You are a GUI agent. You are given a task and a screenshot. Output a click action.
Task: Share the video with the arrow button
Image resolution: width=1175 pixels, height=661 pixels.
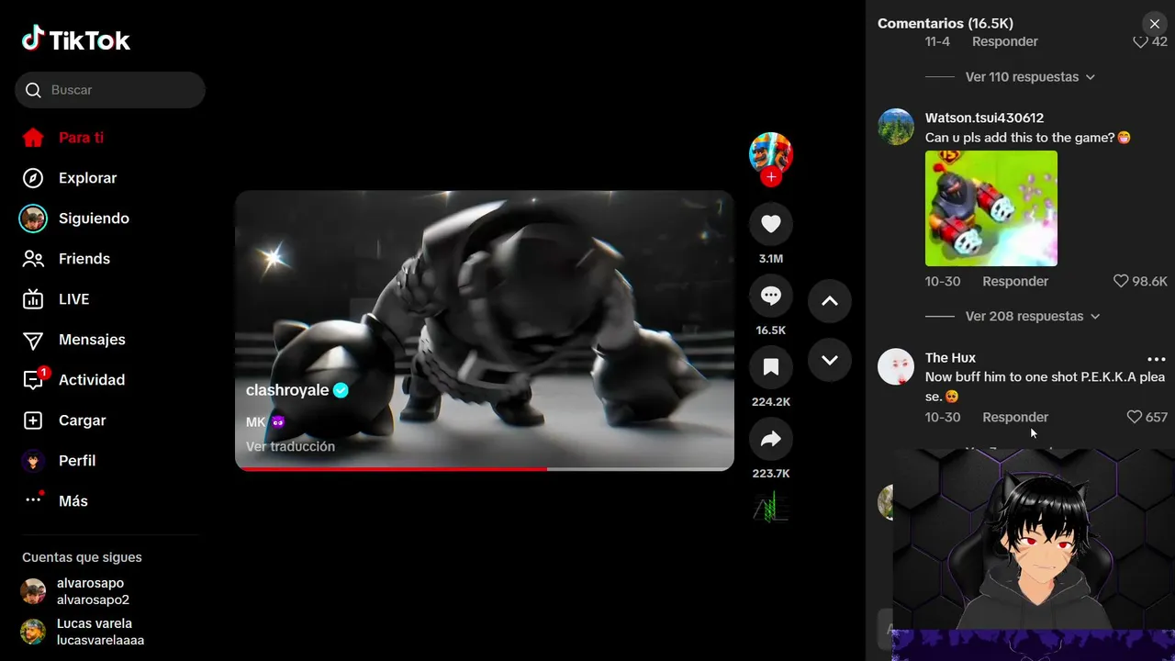[771, 439]
